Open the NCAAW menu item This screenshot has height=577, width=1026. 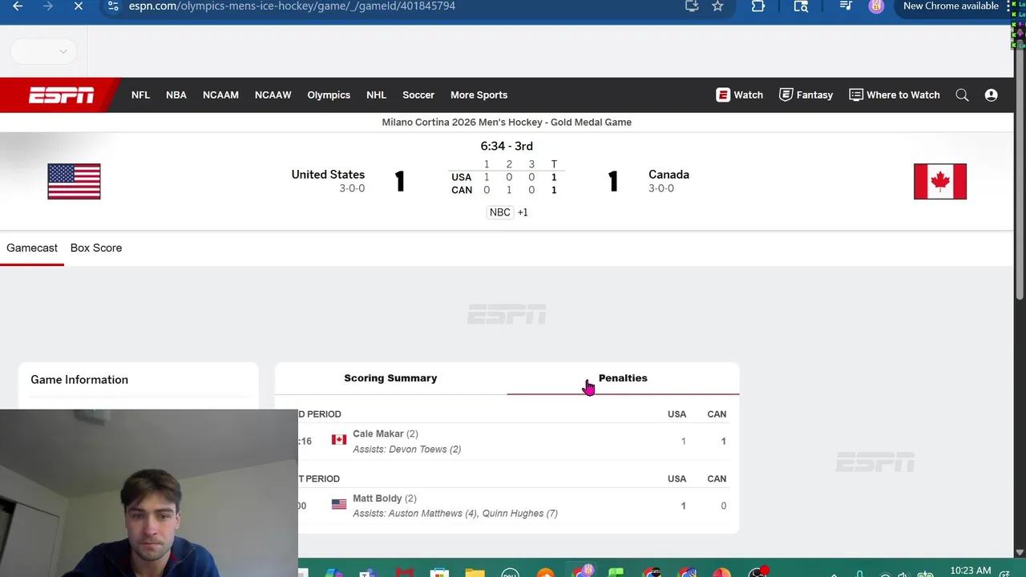273,95
